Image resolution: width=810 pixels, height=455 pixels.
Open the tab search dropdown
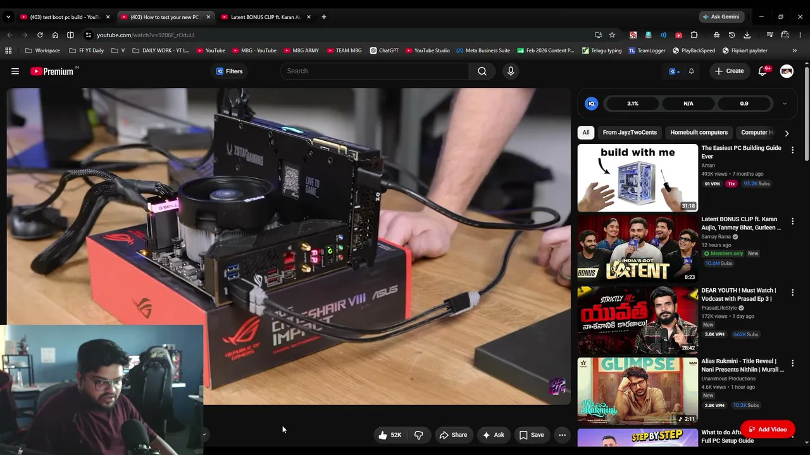coord(8,17)
